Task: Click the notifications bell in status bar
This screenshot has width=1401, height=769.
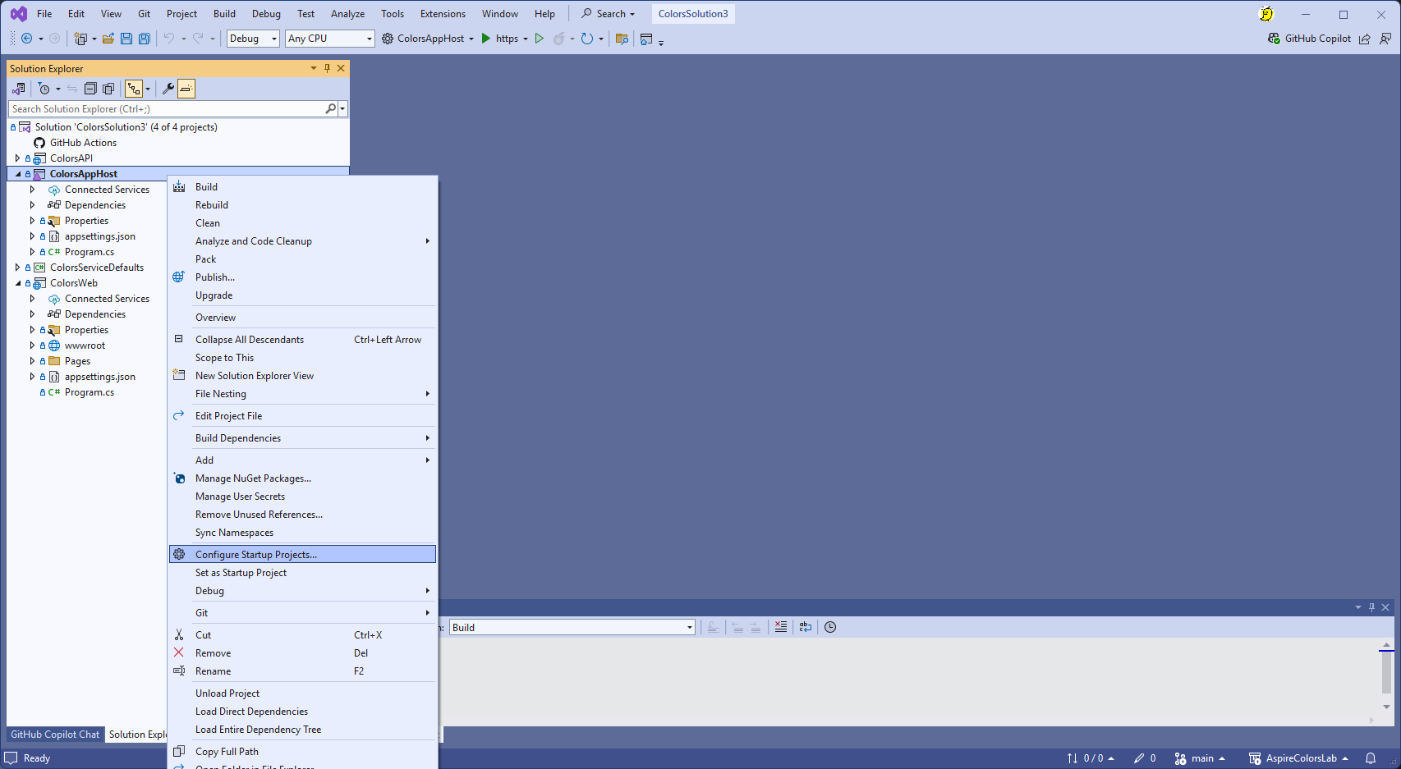Action: 1370,758
